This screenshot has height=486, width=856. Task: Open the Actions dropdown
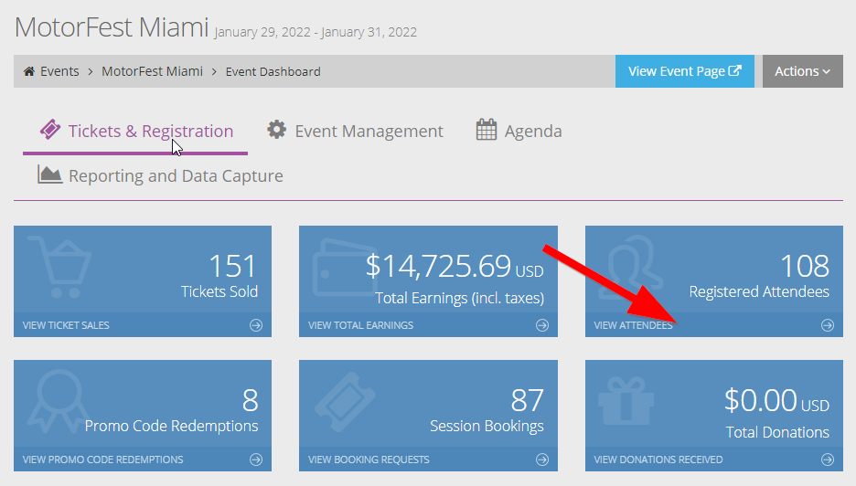pyautogui.click(x=803, y=71)
